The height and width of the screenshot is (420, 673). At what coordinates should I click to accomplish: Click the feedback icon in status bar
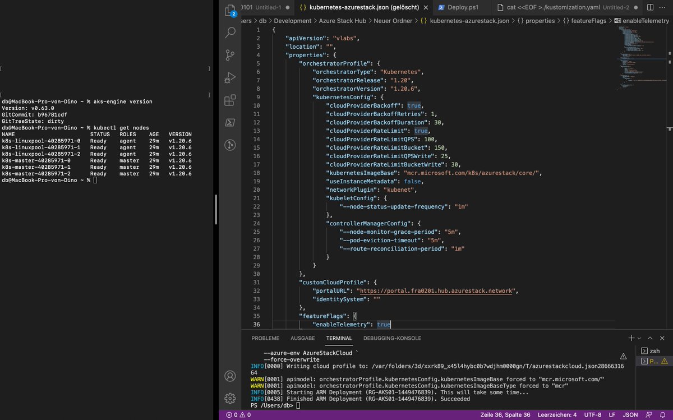tap(649, 415)
